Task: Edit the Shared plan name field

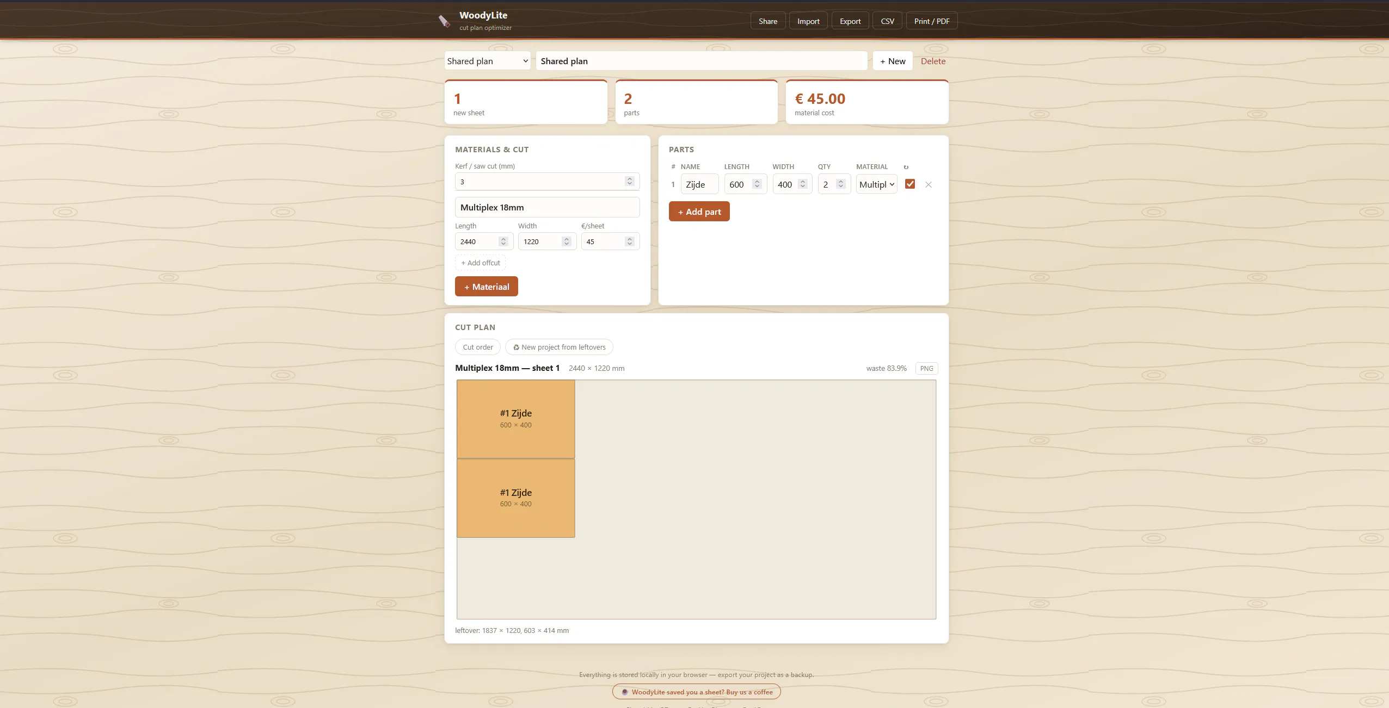Action: [x=701, y=61]
